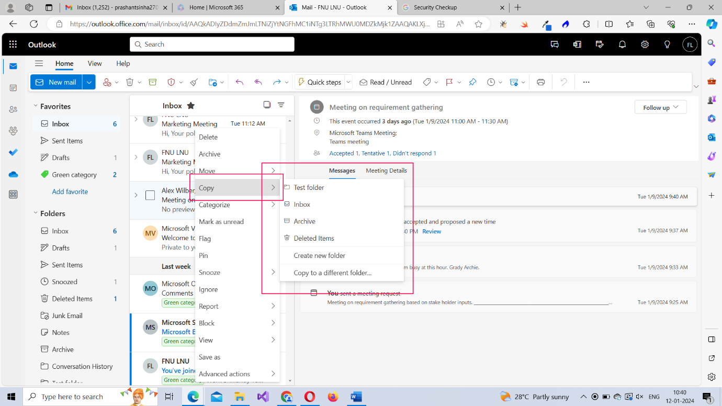Open Word from Windows taskbar

356,397
